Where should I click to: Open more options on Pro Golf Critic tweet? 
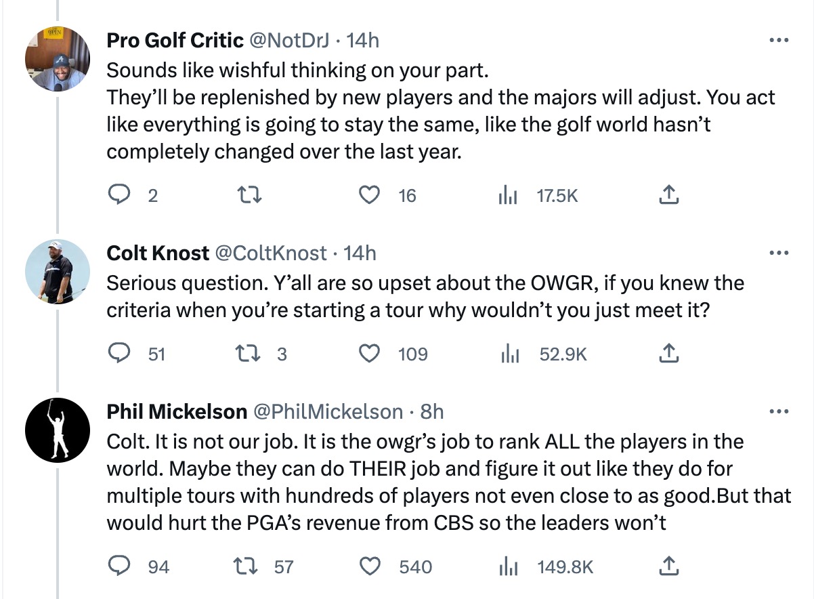pyautogui.click(x=779, y=41)
